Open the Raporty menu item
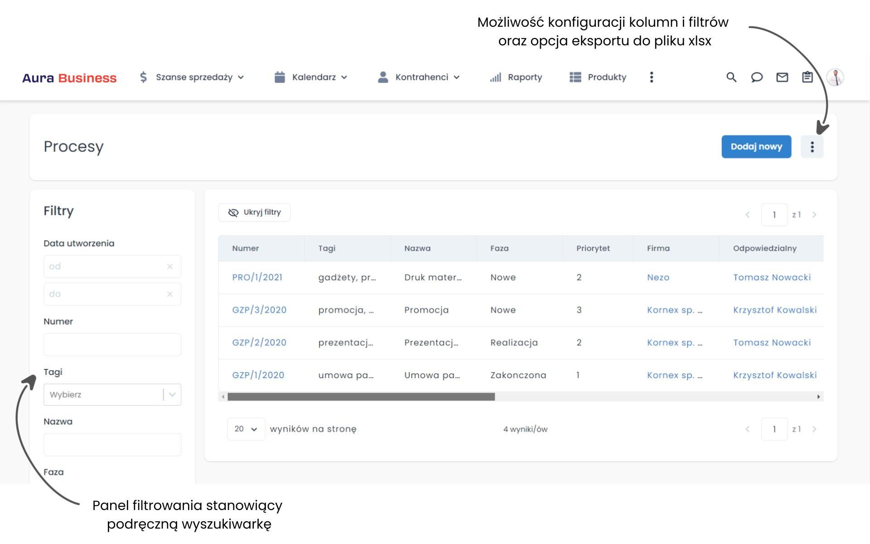870x544 pixels. click(x=516, y=77)
